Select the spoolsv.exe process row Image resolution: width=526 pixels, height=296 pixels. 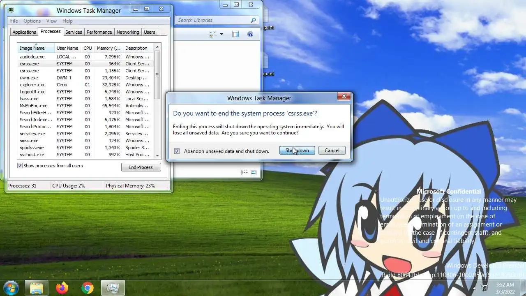pos(85,148)
